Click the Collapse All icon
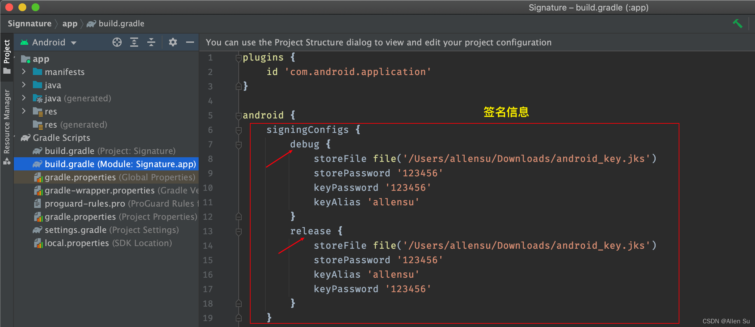Image resolution: width=755 pixels, height=327 pixels. (x=151, y=42)
